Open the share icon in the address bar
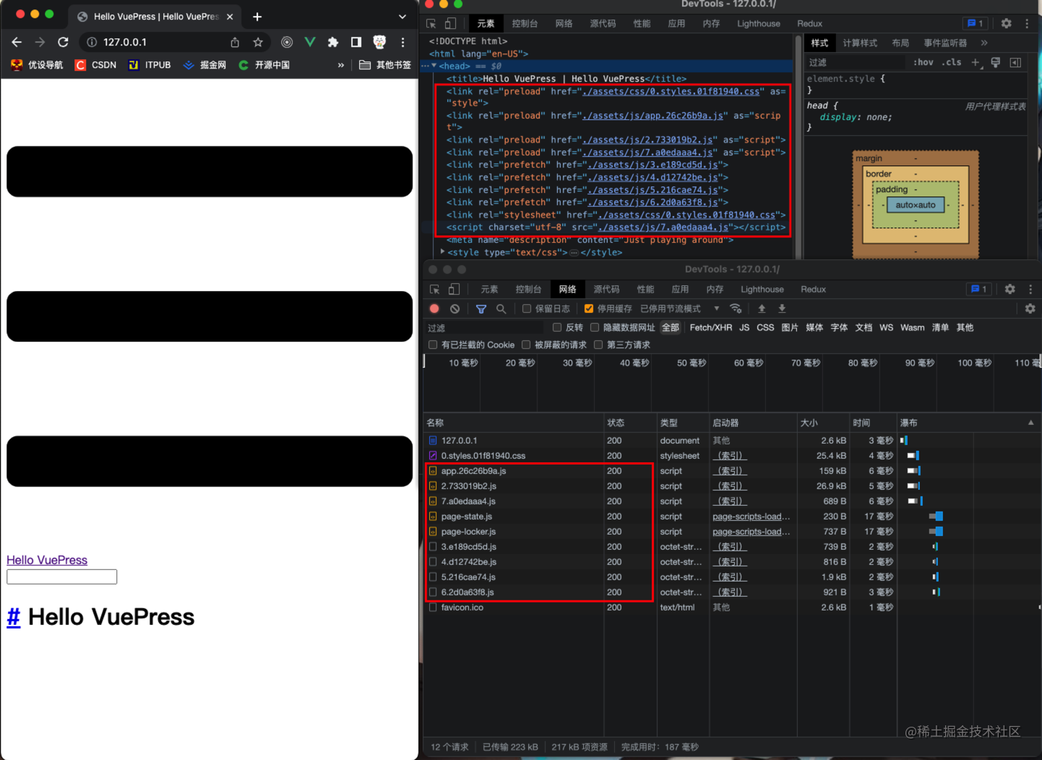This screenshot has width=1042, height=760. [235, 42]
